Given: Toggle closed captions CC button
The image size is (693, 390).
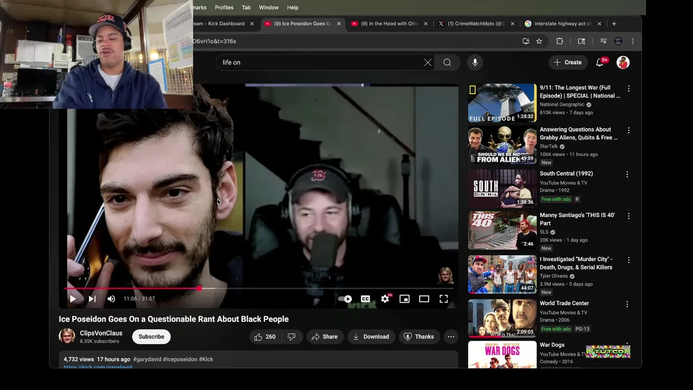Looking at the screenshot, I should (365, 298).
